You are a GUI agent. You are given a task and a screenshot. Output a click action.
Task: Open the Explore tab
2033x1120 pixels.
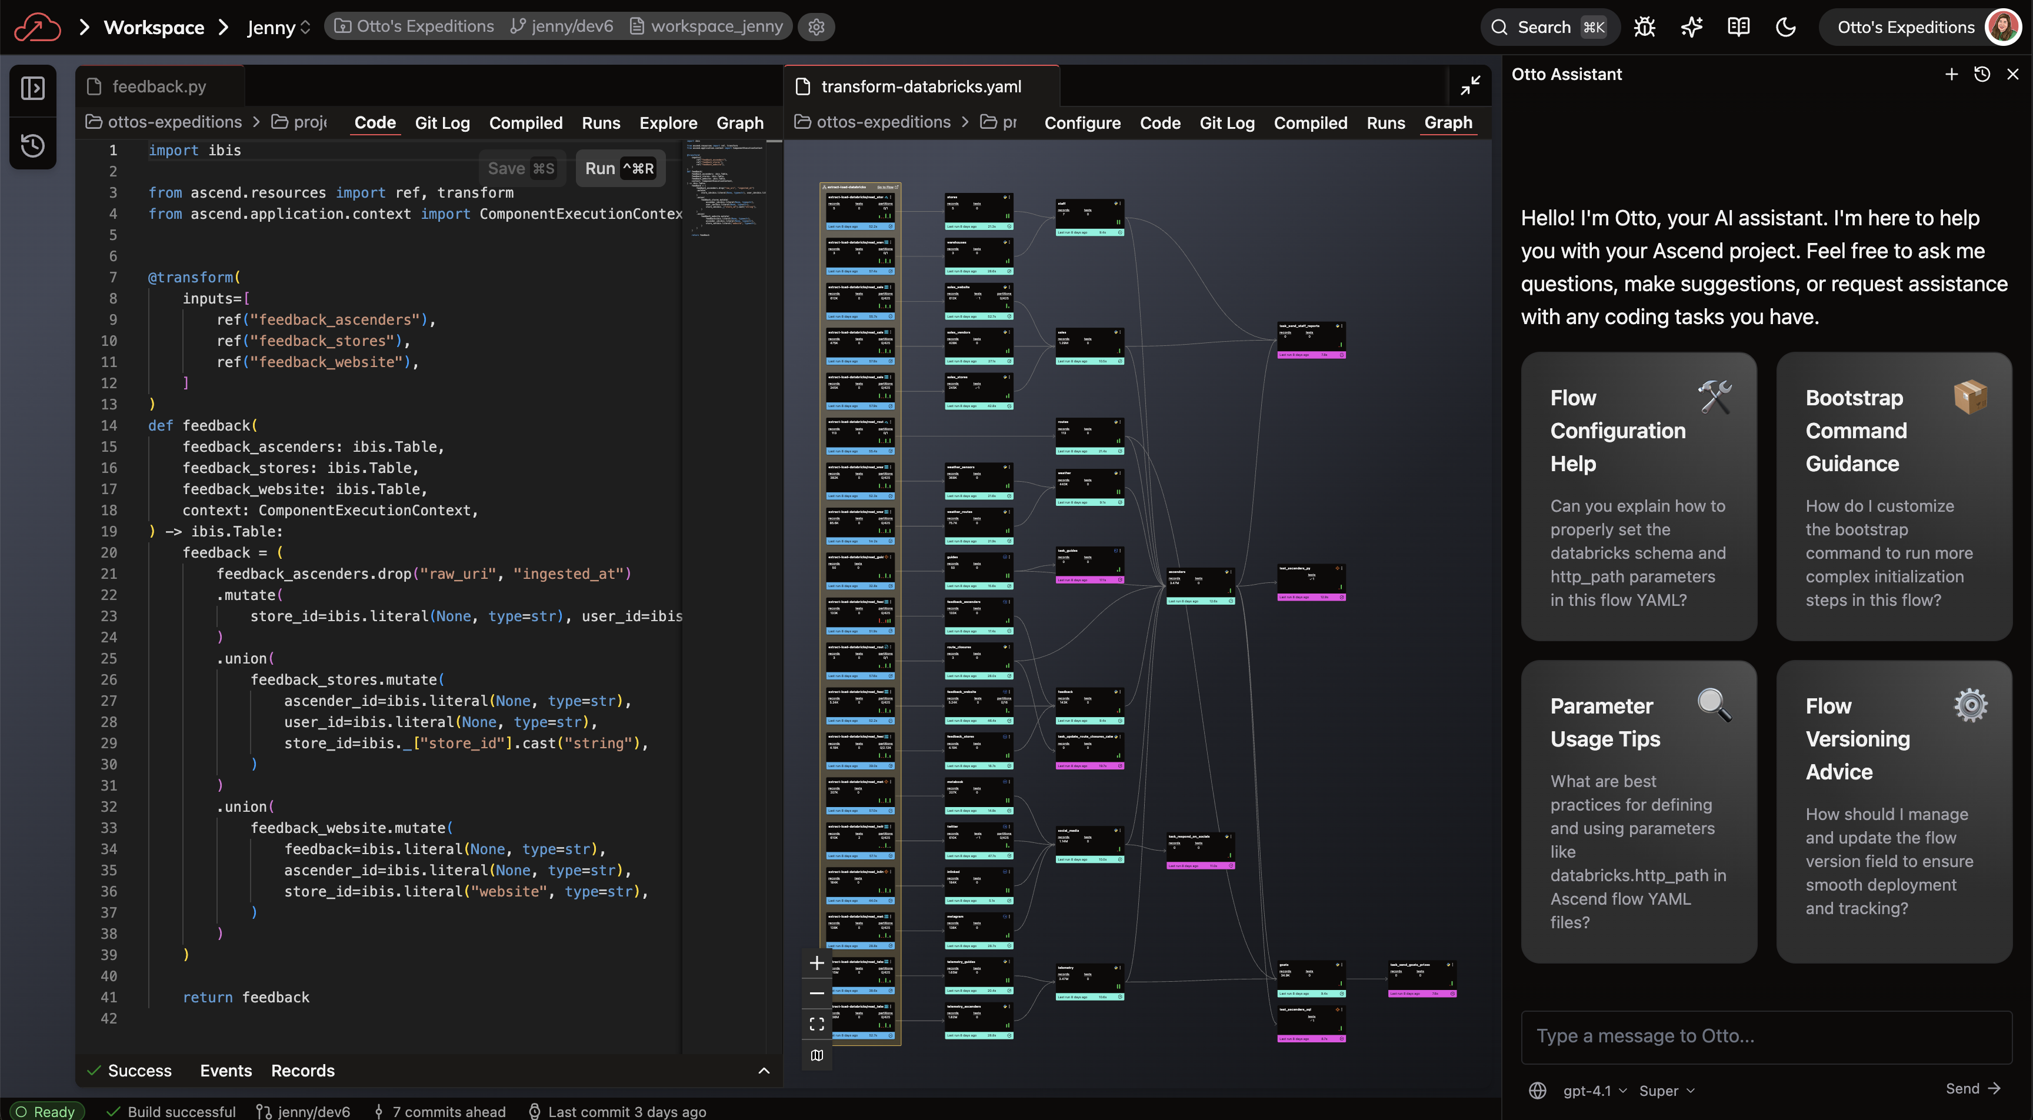pyautogui.click(x=668, y=122)
